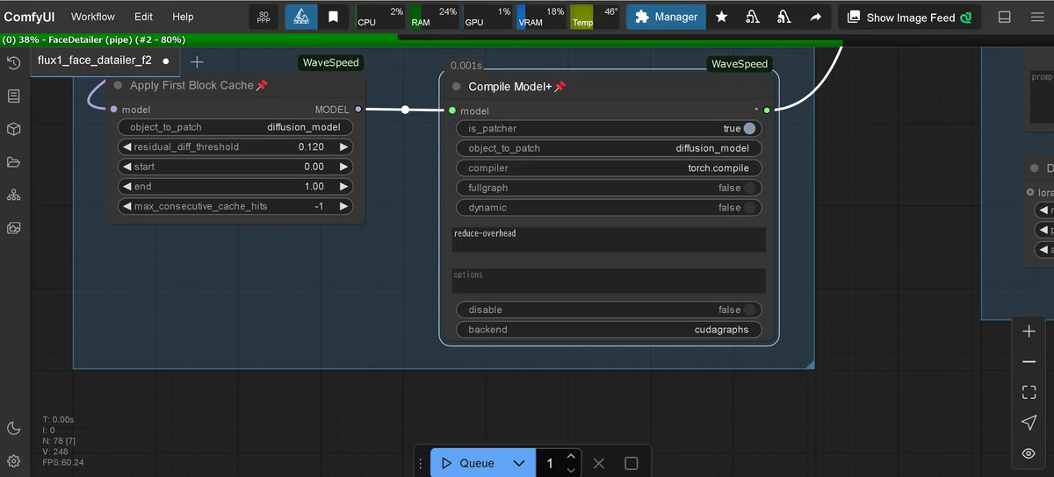This screenshot has width=1054, height=477.
Task: Click Show Image Feed button
Action: click(x=909, y=18)
